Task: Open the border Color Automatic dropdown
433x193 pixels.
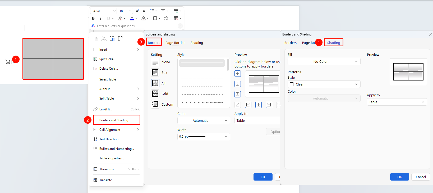Action: click(x=204, y=120)
